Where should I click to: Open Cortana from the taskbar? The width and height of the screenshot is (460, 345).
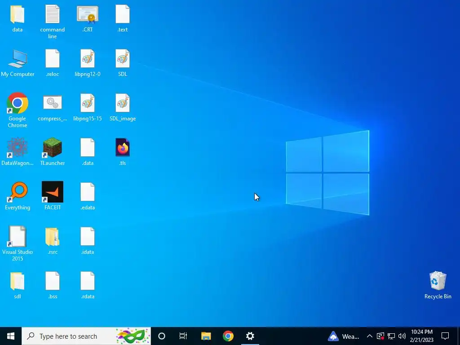162,336
